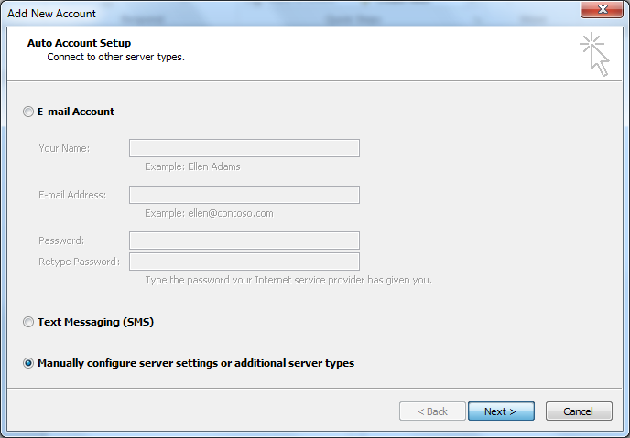
Task: Cancel the Add New Account wizard
Action: pyautogui.click(x=579, y=411)
